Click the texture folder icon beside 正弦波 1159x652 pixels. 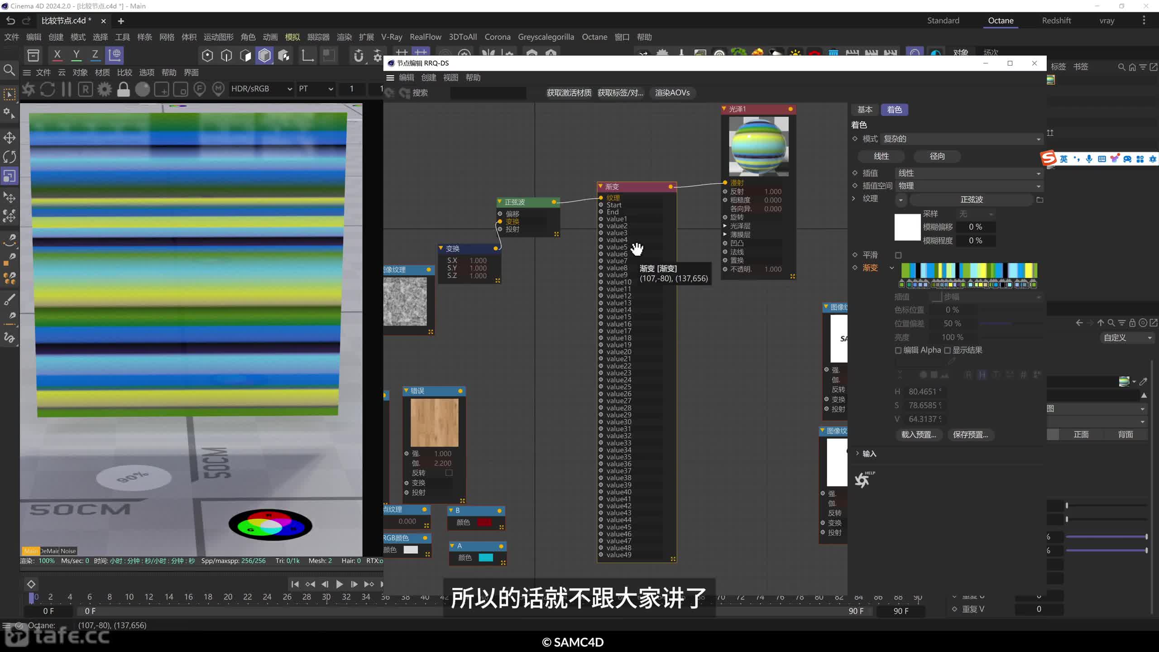[1040, 200]
